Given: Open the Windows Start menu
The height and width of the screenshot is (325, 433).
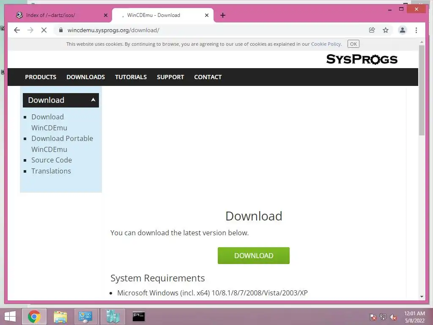Looking at the screenshot, I should pyautogui.click(x=10, y=317).
